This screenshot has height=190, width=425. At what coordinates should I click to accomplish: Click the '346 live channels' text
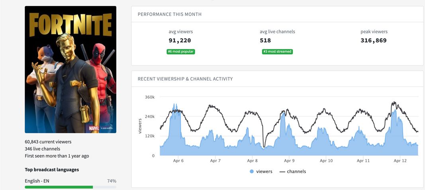[x=43, y=149]
